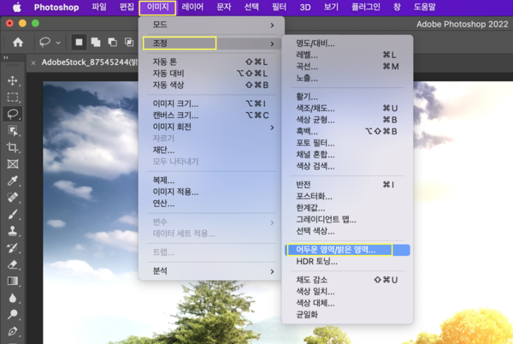Open the 선택 menu

click(251, 7)
